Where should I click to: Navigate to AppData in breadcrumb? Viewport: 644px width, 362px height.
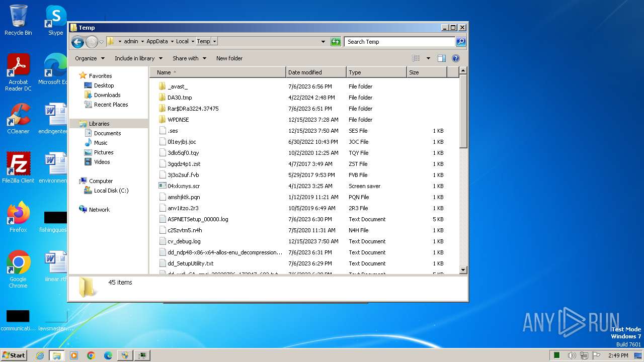(157, 41)
